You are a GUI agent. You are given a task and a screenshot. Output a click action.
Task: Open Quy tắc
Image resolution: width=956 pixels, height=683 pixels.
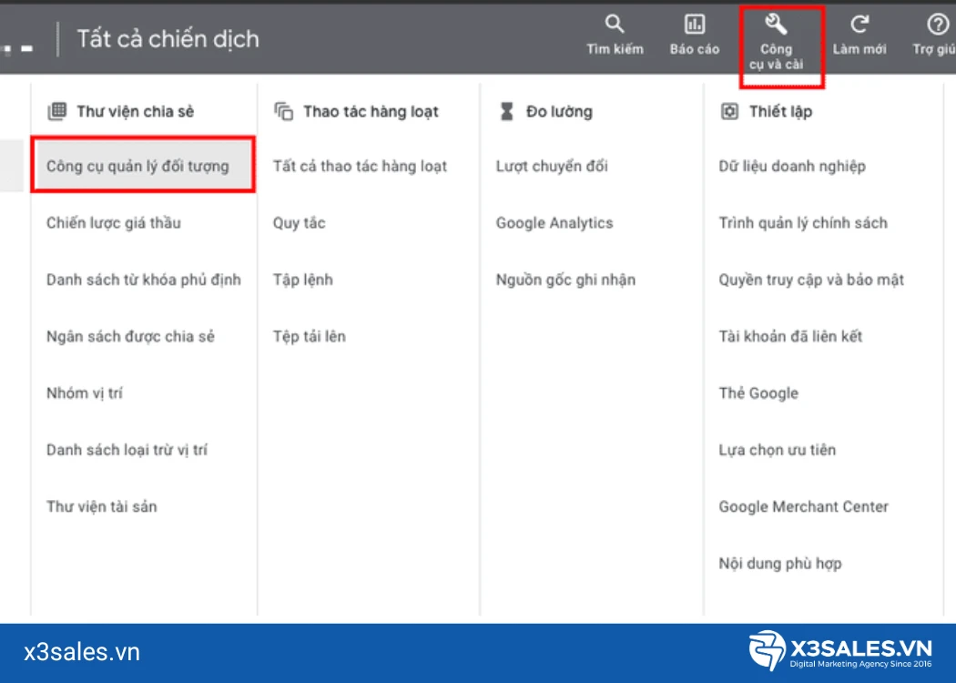tap(299, 222)
